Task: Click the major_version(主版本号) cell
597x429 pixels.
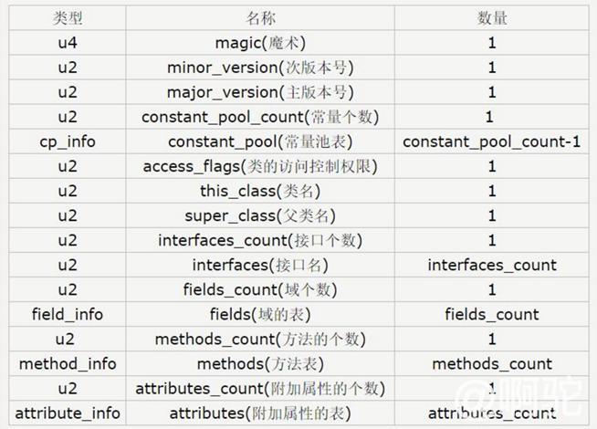Action: coord(260,92)
